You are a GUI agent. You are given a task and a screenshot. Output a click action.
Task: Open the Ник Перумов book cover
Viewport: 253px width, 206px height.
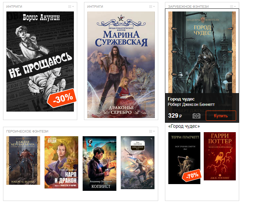tap(138, 163)
